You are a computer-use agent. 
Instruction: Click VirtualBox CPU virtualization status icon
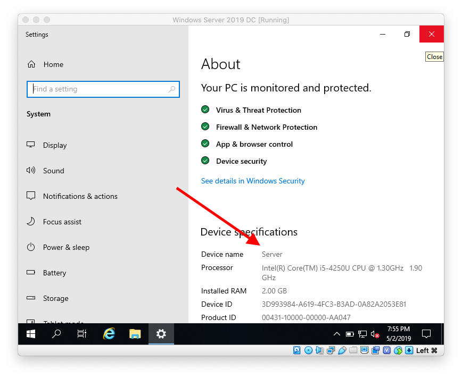coord(386,350)
